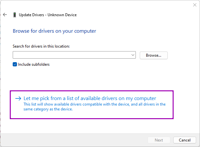Viewport: 200px width, 147px height.
Task: Click the empty title bar area
Action: point(98,5)
